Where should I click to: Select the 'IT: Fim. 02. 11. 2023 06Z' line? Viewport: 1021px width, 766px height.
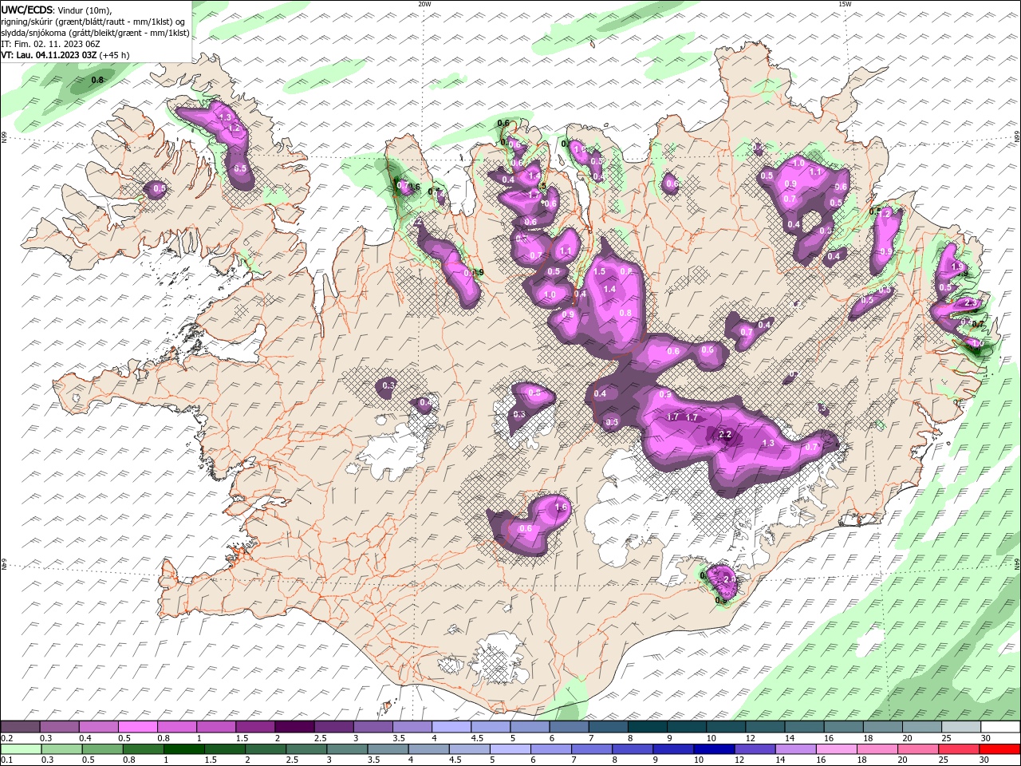[49, 44]
